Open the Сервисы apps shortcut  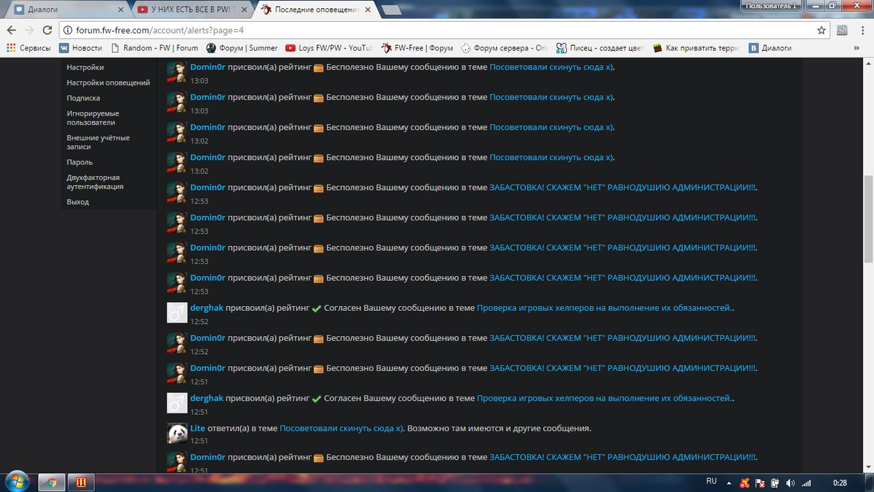[29, 48]
